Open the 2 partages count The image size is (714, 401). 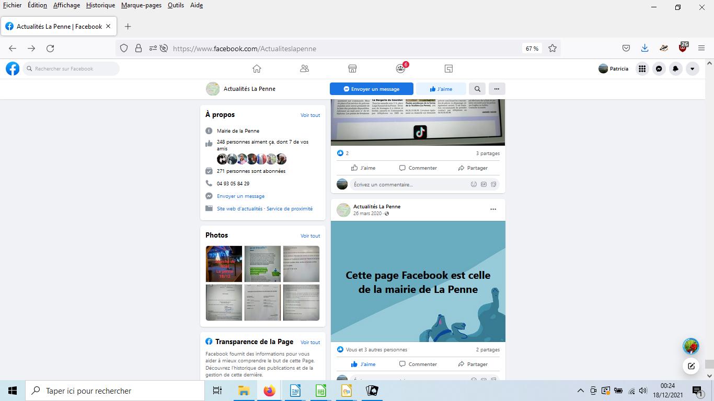coord(488,350)
